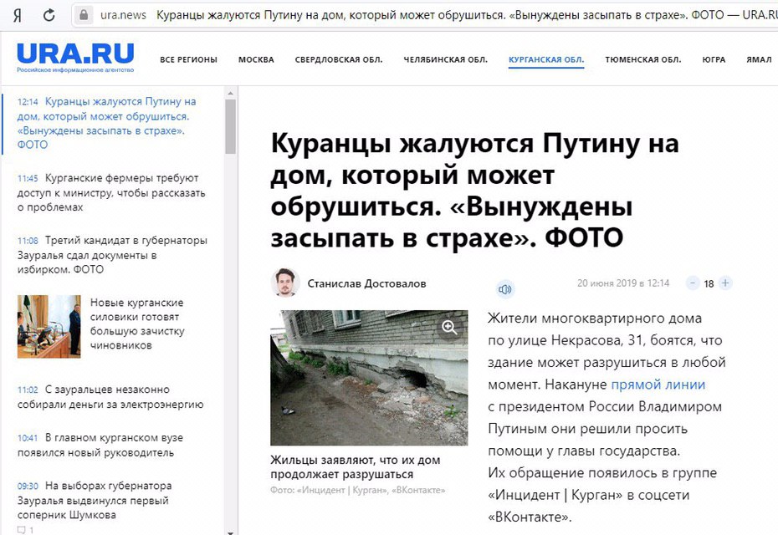Play article audio with the speaker icon
This screenshot has height=535, width=778.
(x=504, y=289)
